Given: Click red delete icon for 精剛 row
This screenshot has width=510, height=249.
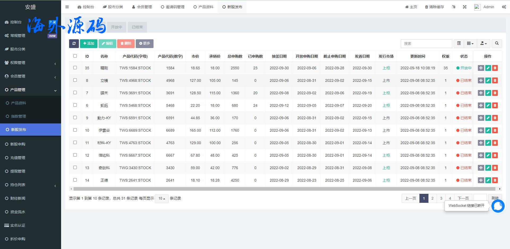Looking at the screenshot, I should pyautogui.click(x=495, y=68).
